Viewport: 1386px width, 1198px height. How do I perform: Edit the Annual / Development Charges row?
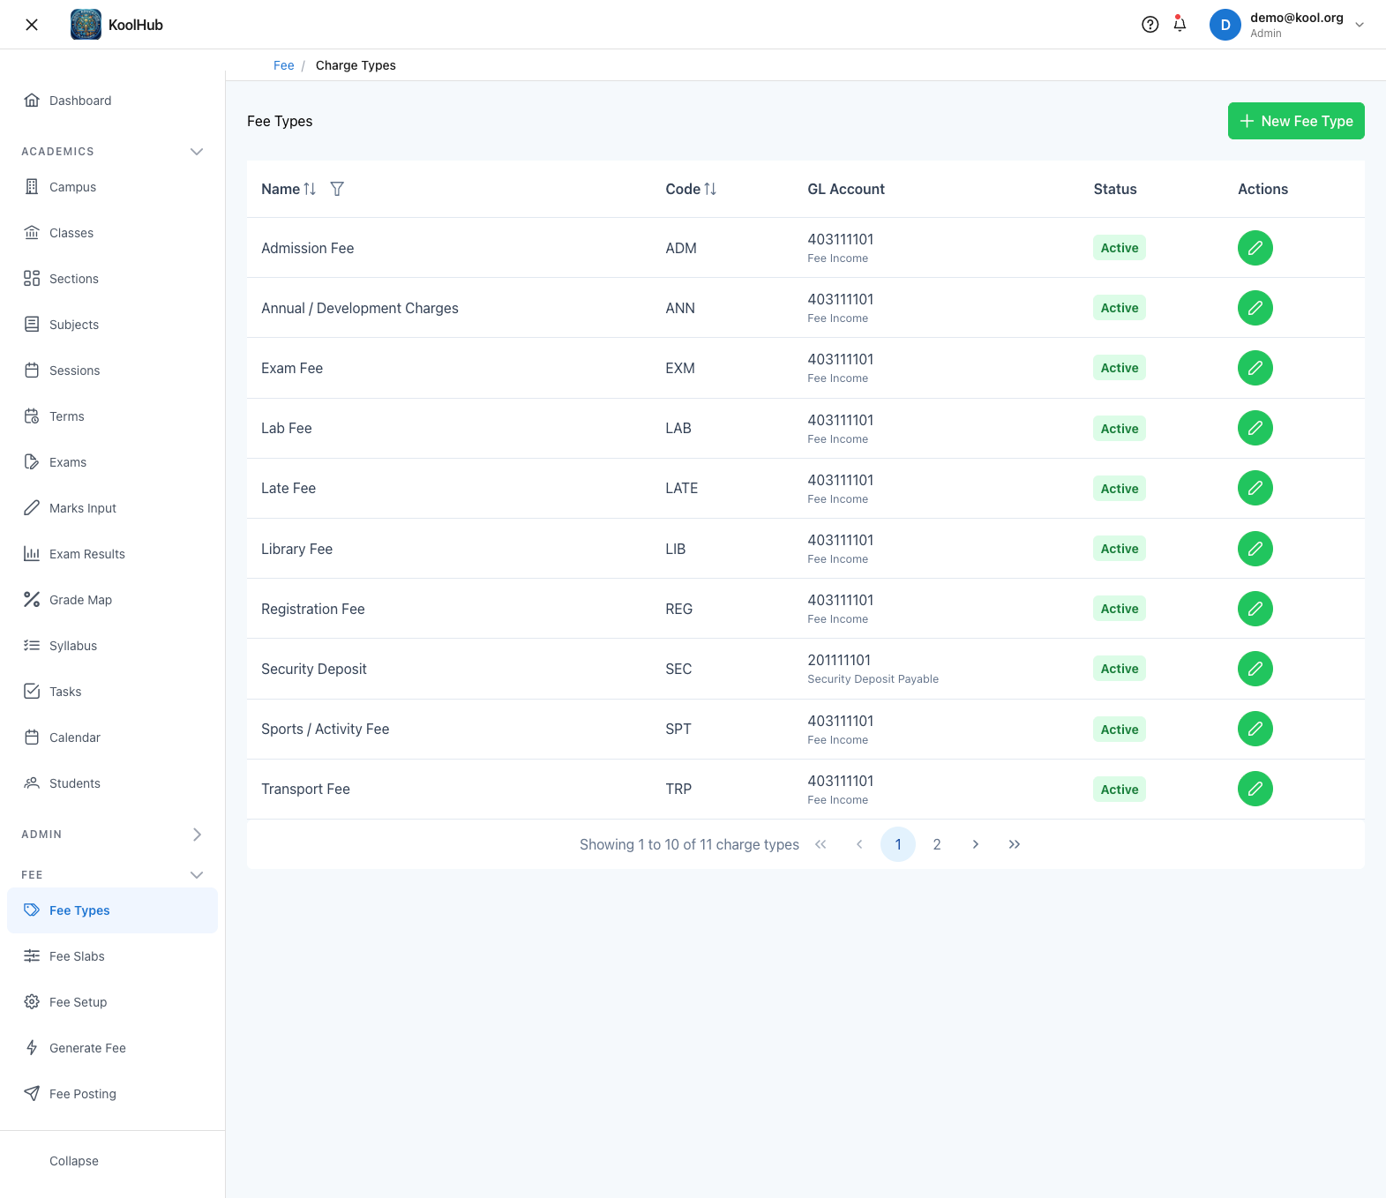point(1255,308)
